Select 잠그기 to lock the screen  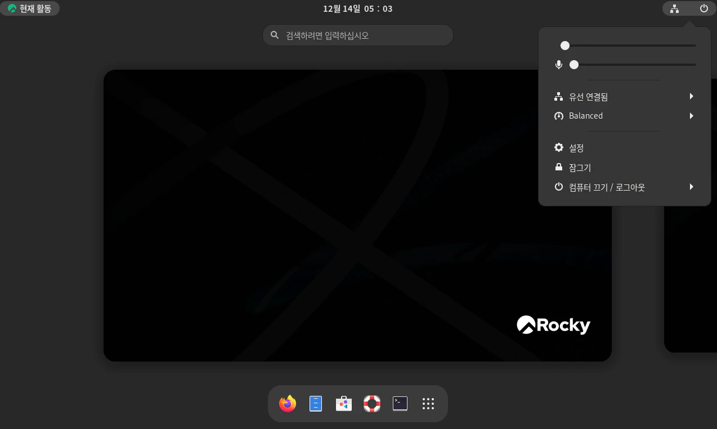pyautogui.click(x=625, y=168)
